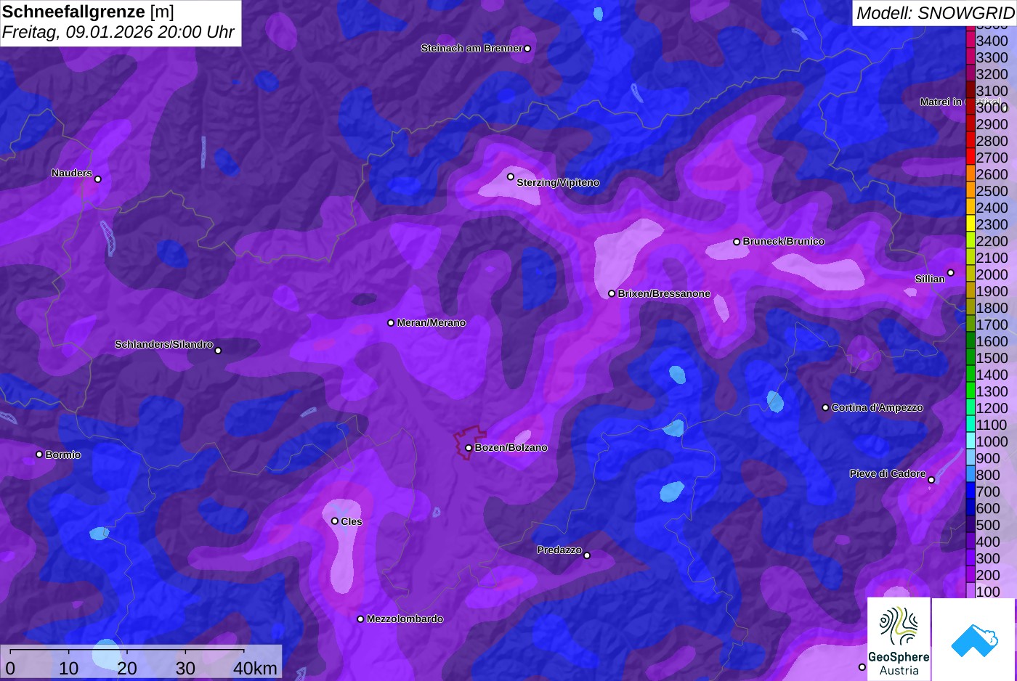Screen dimensions: 1017x681
Task: Click the 800 legend value
Action: pyautogui.click(x=988, y=475)
